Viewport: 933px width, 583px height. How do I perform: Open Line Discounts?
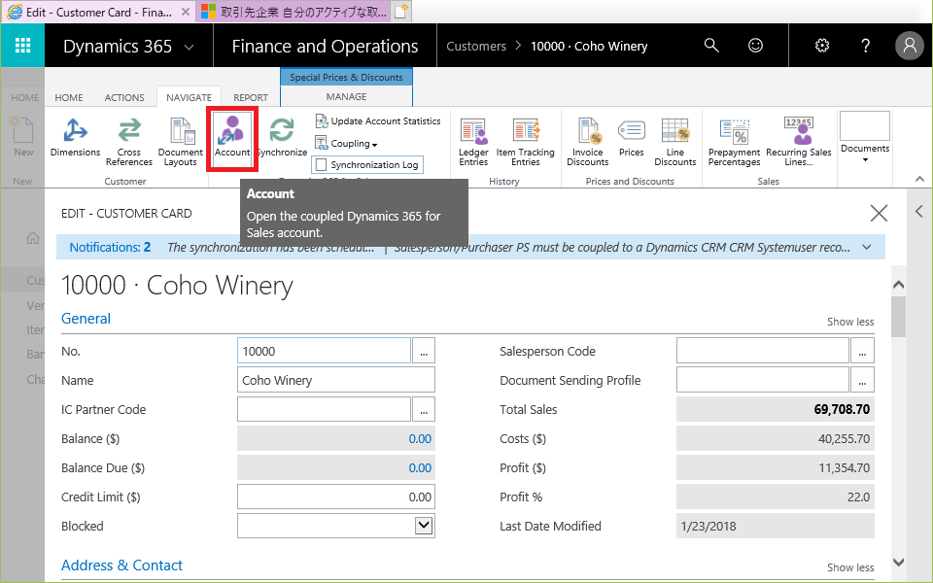675,143
